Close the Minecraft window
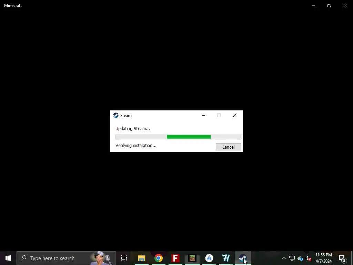 coord(345,6)
